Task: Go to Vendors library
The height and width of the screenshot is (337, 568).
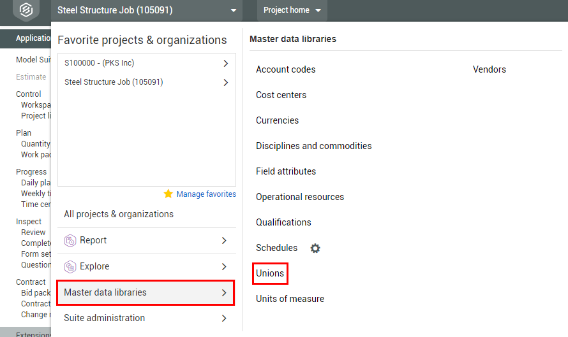Action: (489, 69)
